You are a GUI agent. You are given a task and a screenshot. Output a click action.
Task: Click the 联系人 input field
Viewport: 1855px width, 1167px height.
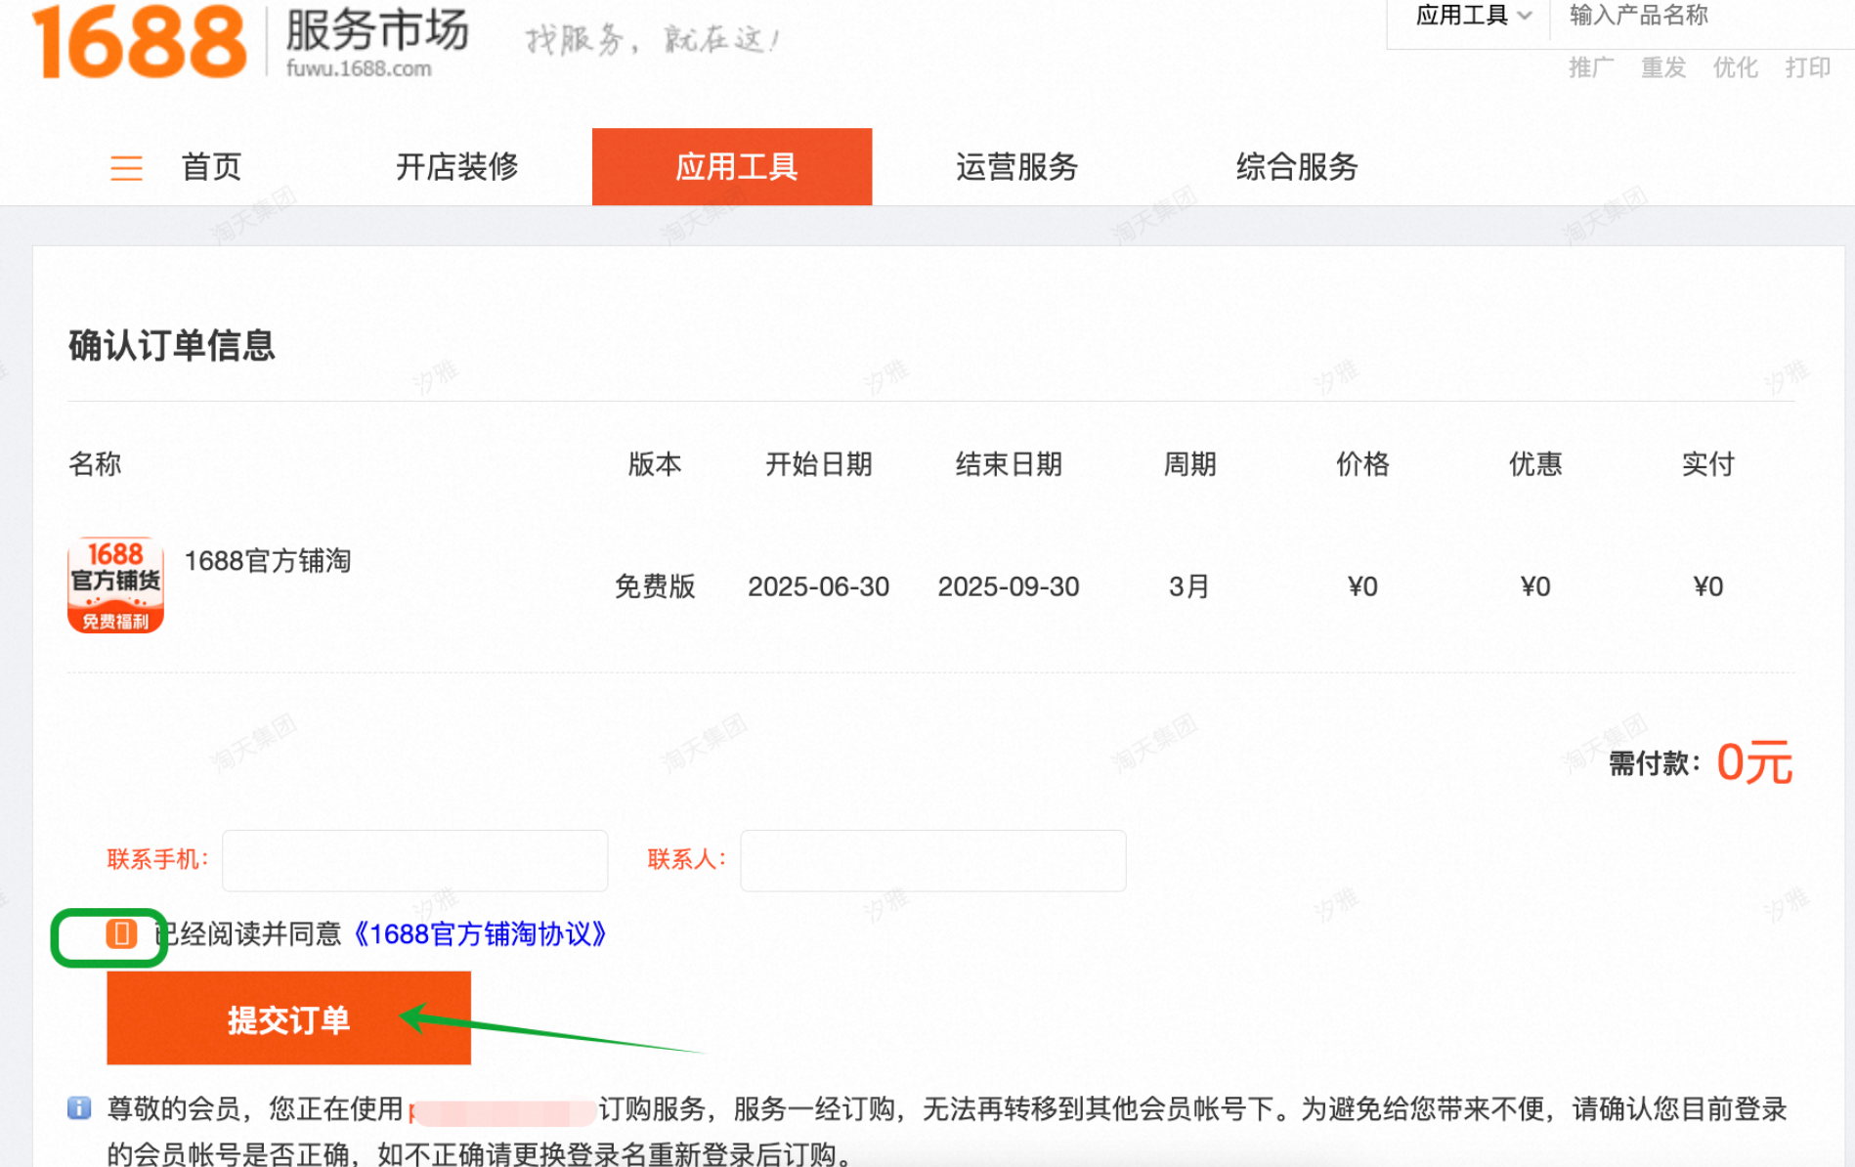click(933, 860)
